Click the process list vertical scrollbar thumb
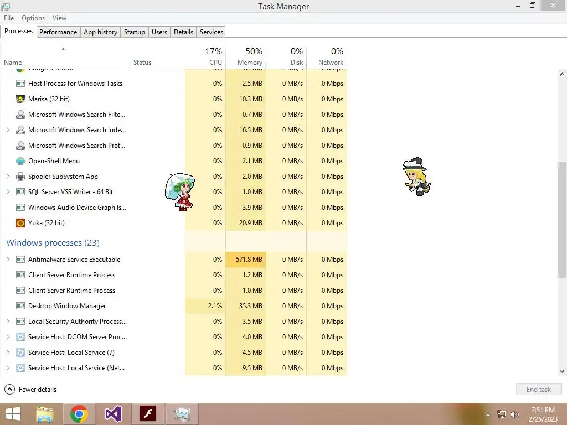567x425 pixels. point(562,220)
